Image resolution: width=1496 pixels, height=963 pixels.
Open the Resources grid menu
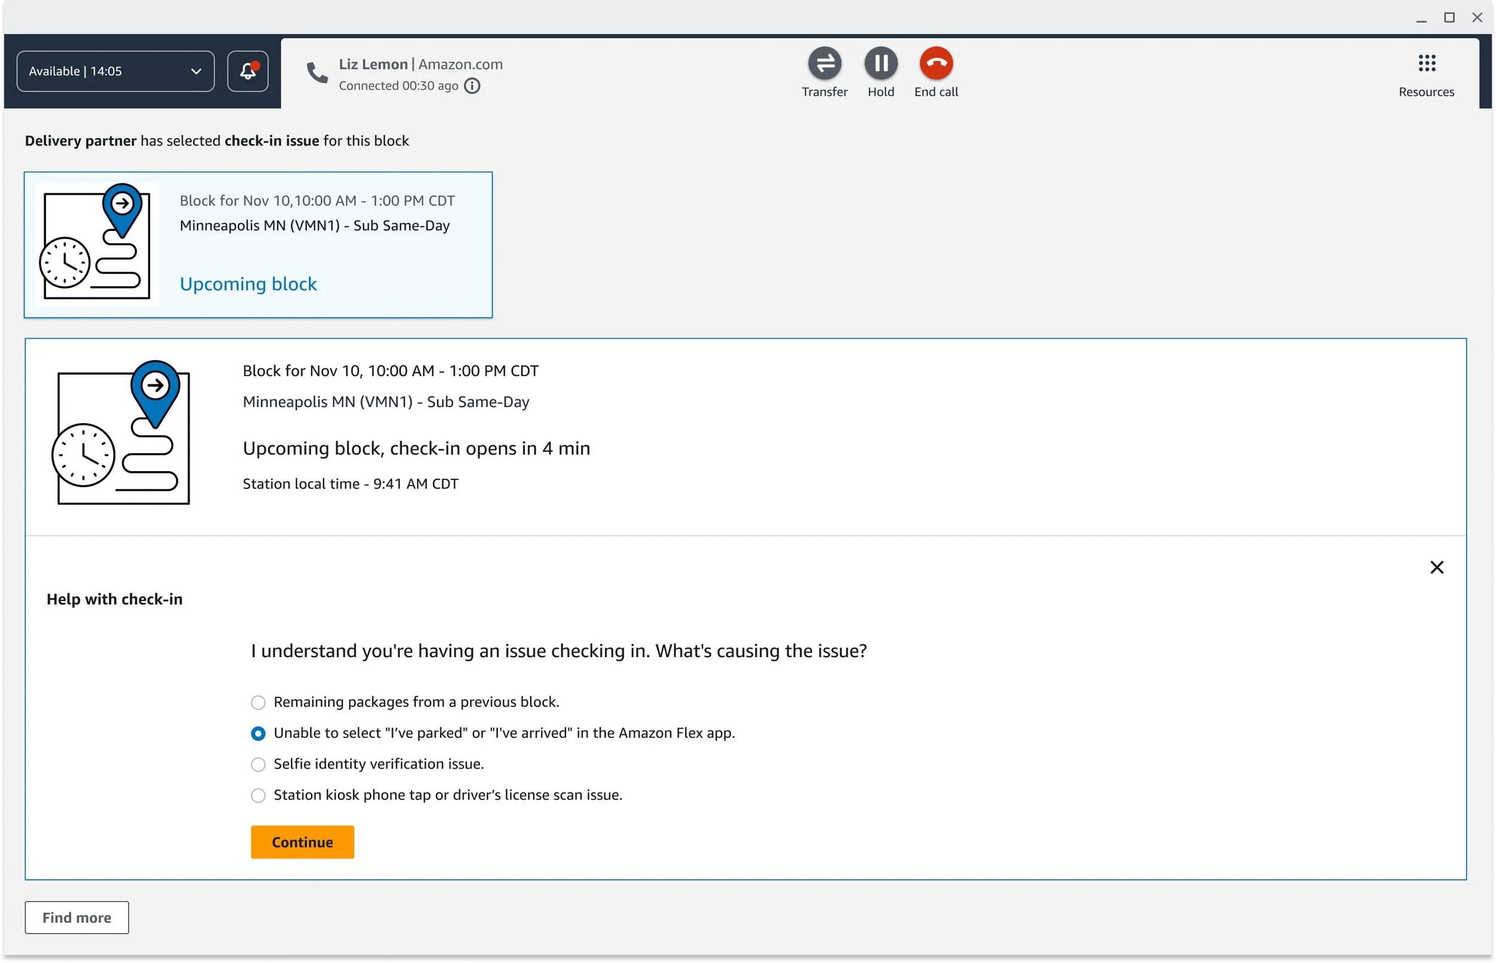click(1427, 63)
